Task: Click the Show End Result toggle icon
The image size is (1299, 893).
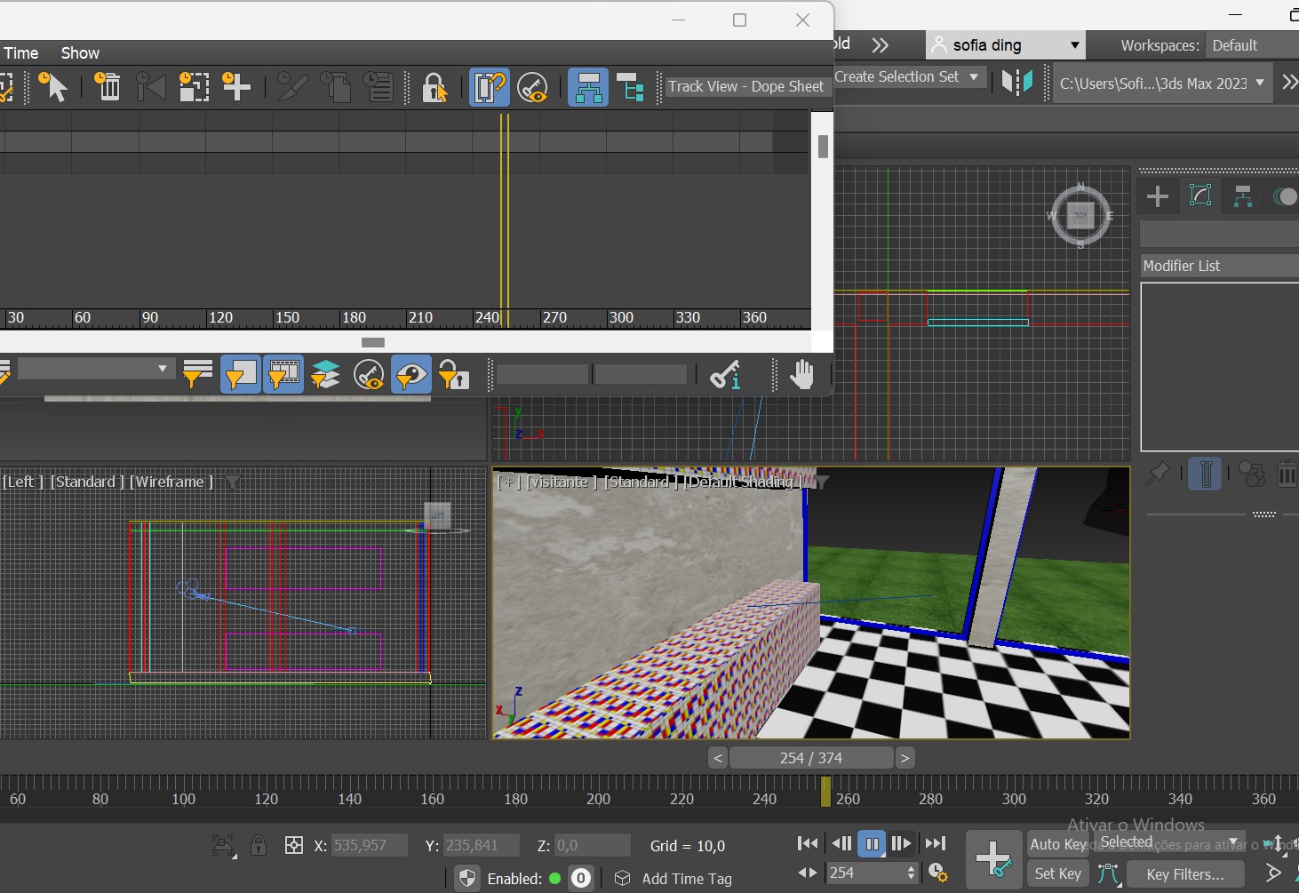Action: [x=1205, y=474]
